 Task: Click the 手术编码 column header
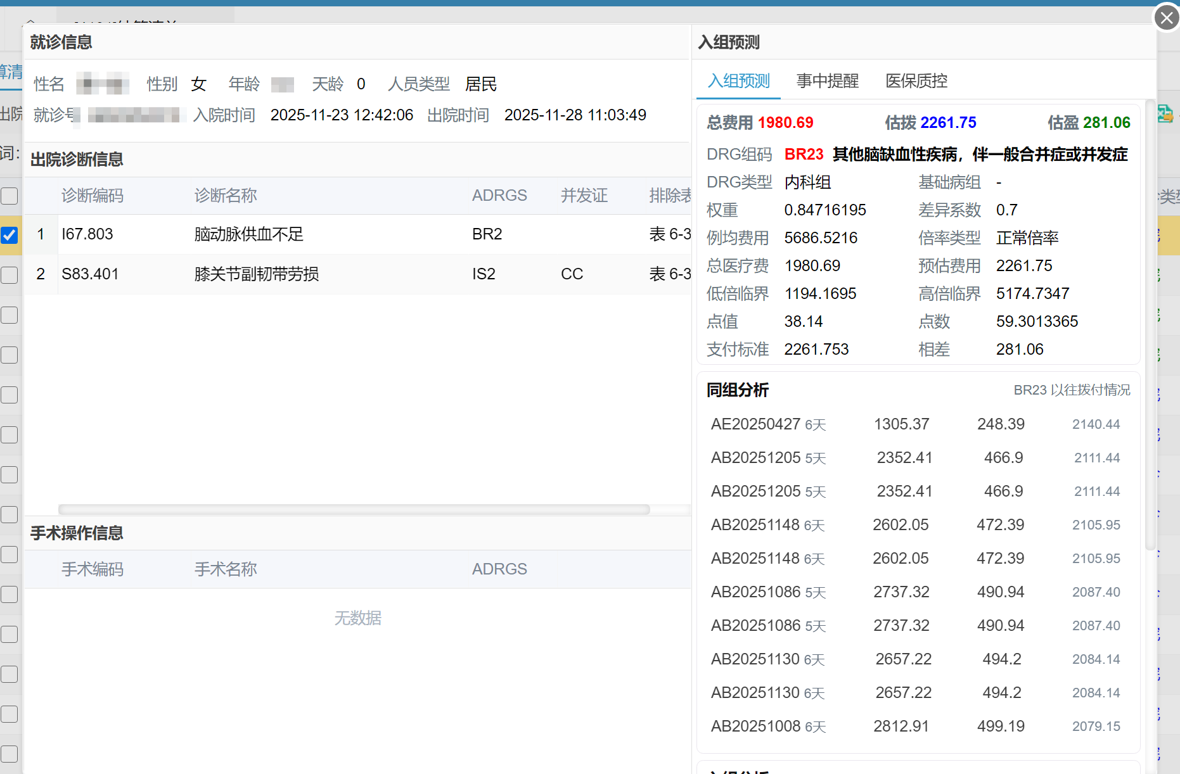click(x=93, y=569)
